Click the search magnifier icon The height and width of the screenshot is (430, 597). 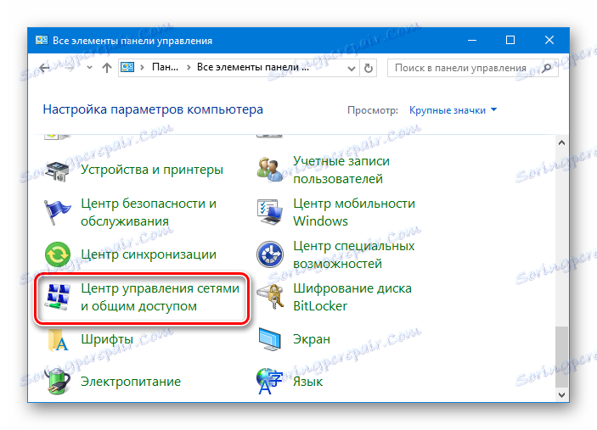546,68
